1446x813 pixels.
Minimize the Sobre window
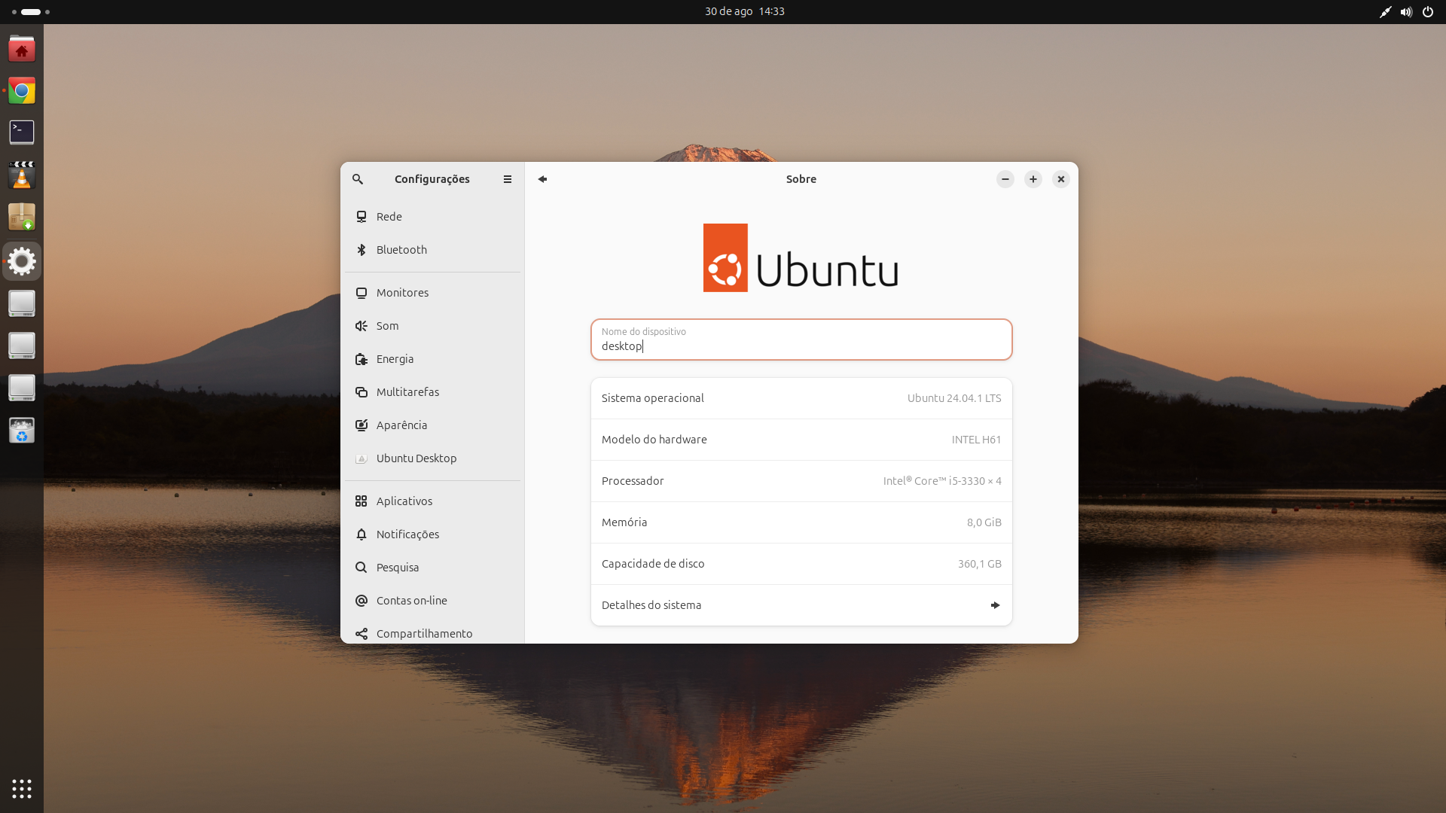[1005, 179]
